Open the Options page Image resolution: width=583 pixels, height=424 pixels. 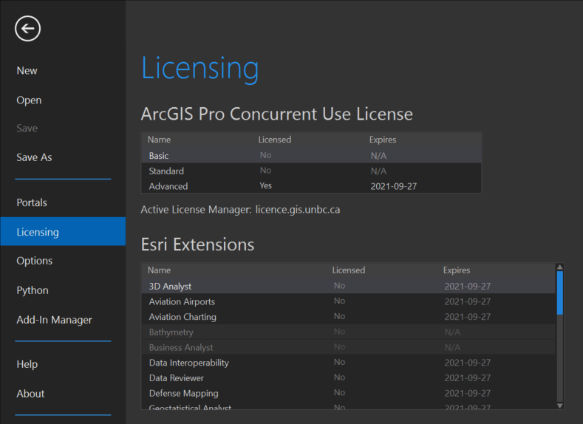[x=34, y=261]
